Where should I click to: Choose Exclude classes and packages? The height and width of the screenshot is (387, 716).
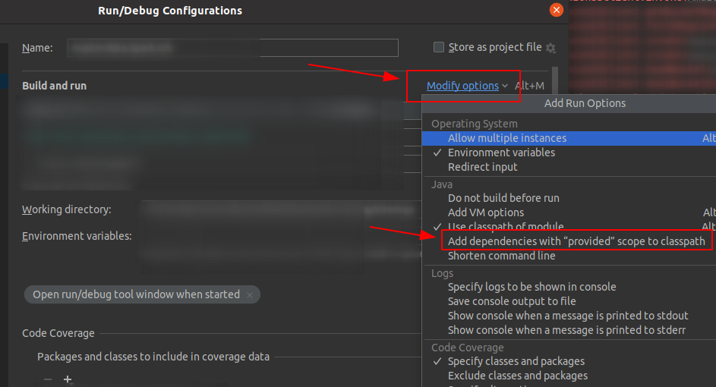pyautogui.click(x=518, y=376)
